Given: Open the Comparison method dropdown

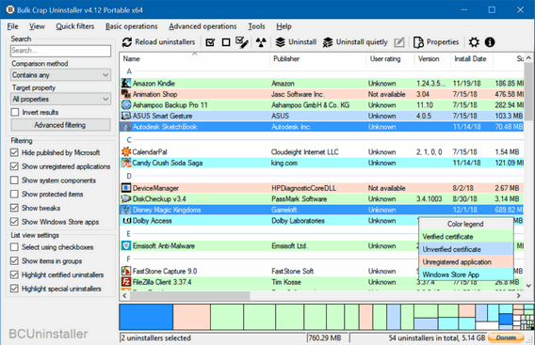Looking at the screenshot, I should pos(60,75).
